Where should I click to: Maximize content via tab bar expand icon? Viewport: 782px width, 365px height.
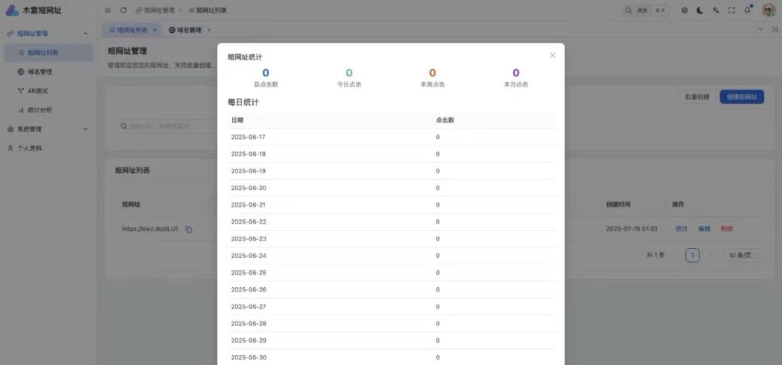click(776, 30)
